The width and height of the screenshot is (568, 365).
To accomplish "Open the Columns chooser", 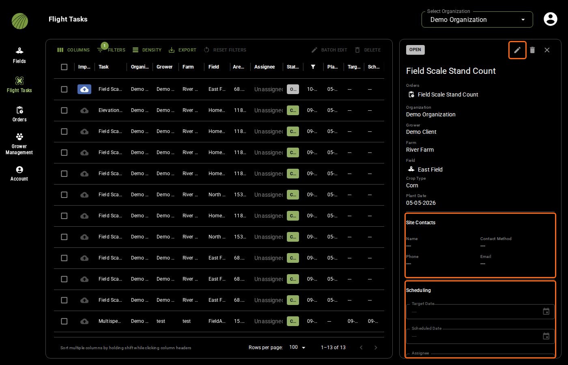I will click(73, 50).
